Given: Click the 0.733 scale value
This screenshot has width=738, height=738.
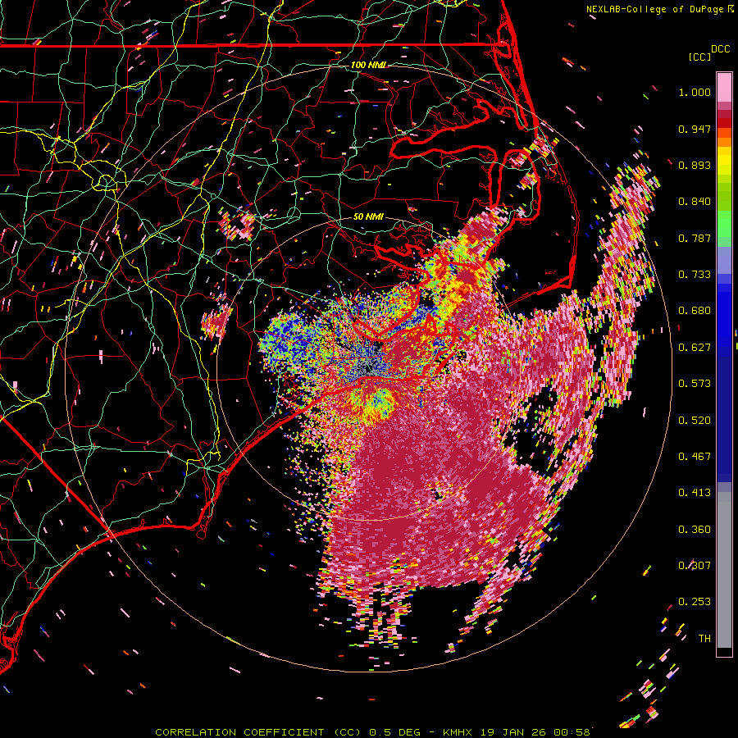Looking at the screenshot, I should click(x=695, y=275).
